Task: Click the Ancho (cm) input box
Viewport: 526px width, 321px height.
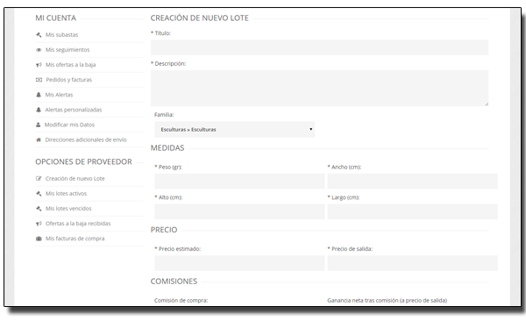Action: coord(413,182)
